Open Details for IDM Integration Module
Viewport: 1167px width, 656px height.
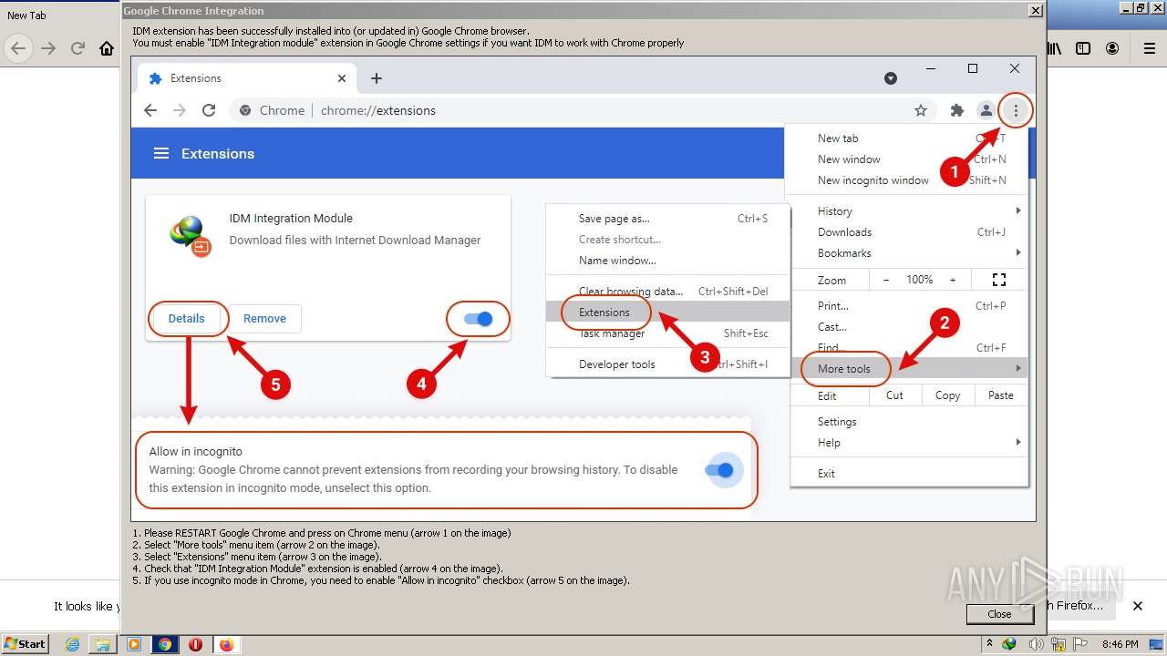click(x=186, y=319)
